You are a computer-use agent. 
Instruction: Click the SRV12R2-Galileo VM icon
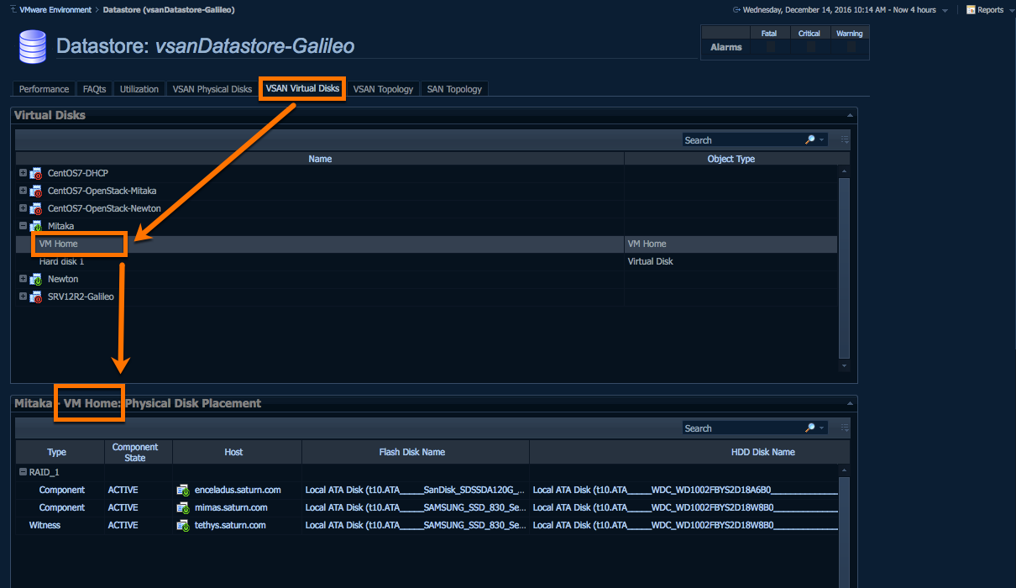(x=36, y=297)
